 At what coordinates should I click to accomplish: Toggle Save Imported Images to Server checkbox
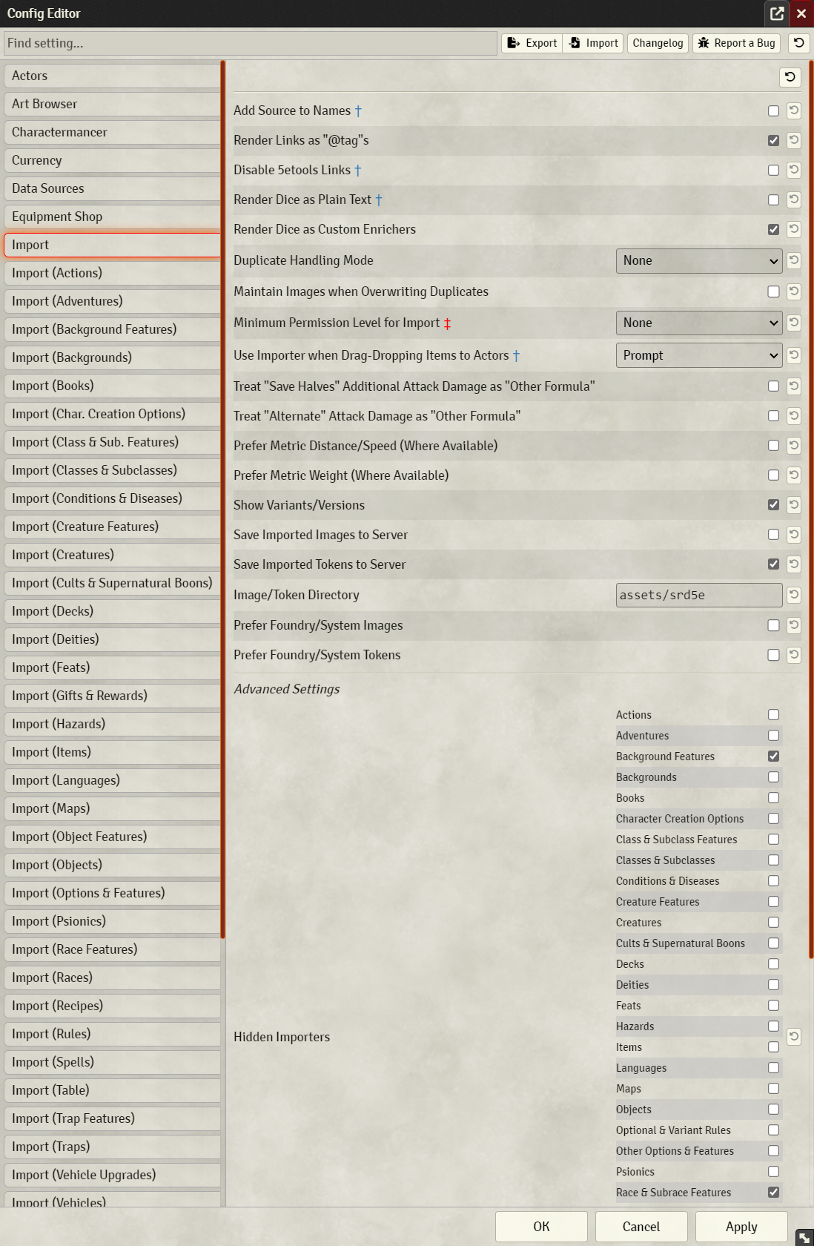tap(773, 535)
